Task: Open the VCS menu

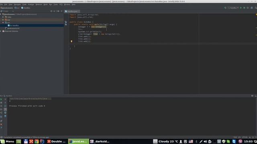Action: pos(61,4)
